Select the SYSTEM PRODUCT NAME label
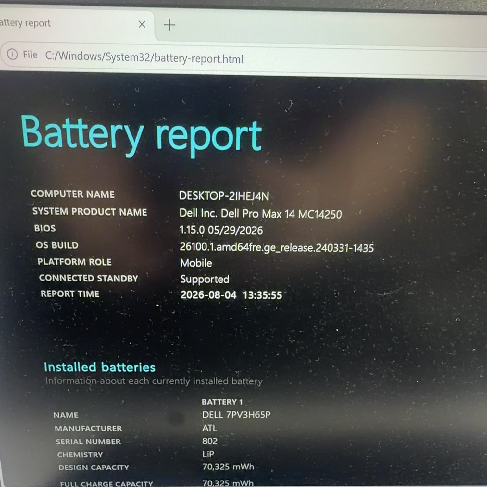The height and width of the screenshot is (487, 487). pyautogui.click(x=90, y=212)
